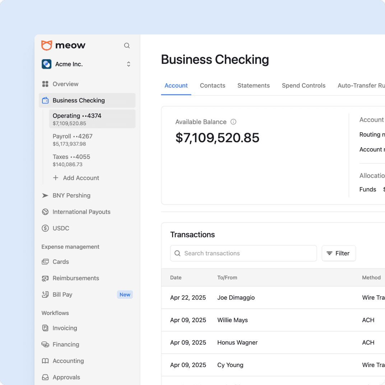The width and height of the screenshot is (385, 385).
Task: Click the Available Balance info icon
Action: [233, 122]
